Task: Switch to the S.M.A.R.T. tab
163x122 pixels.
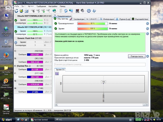Action: [92, 19]
